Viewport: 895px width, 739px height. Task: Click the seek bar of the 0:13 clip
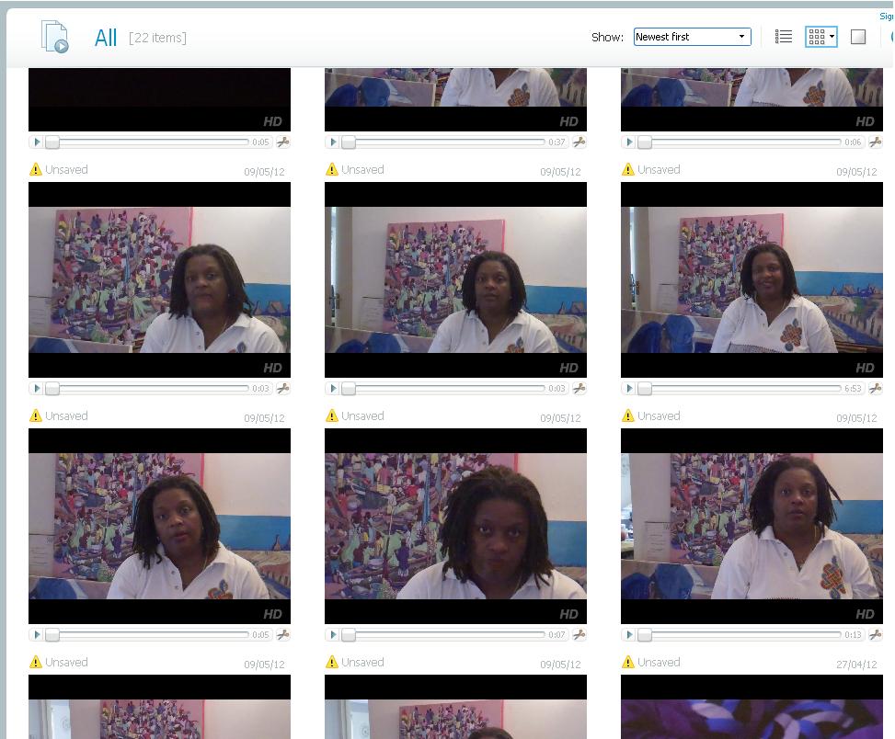(740, 634)
